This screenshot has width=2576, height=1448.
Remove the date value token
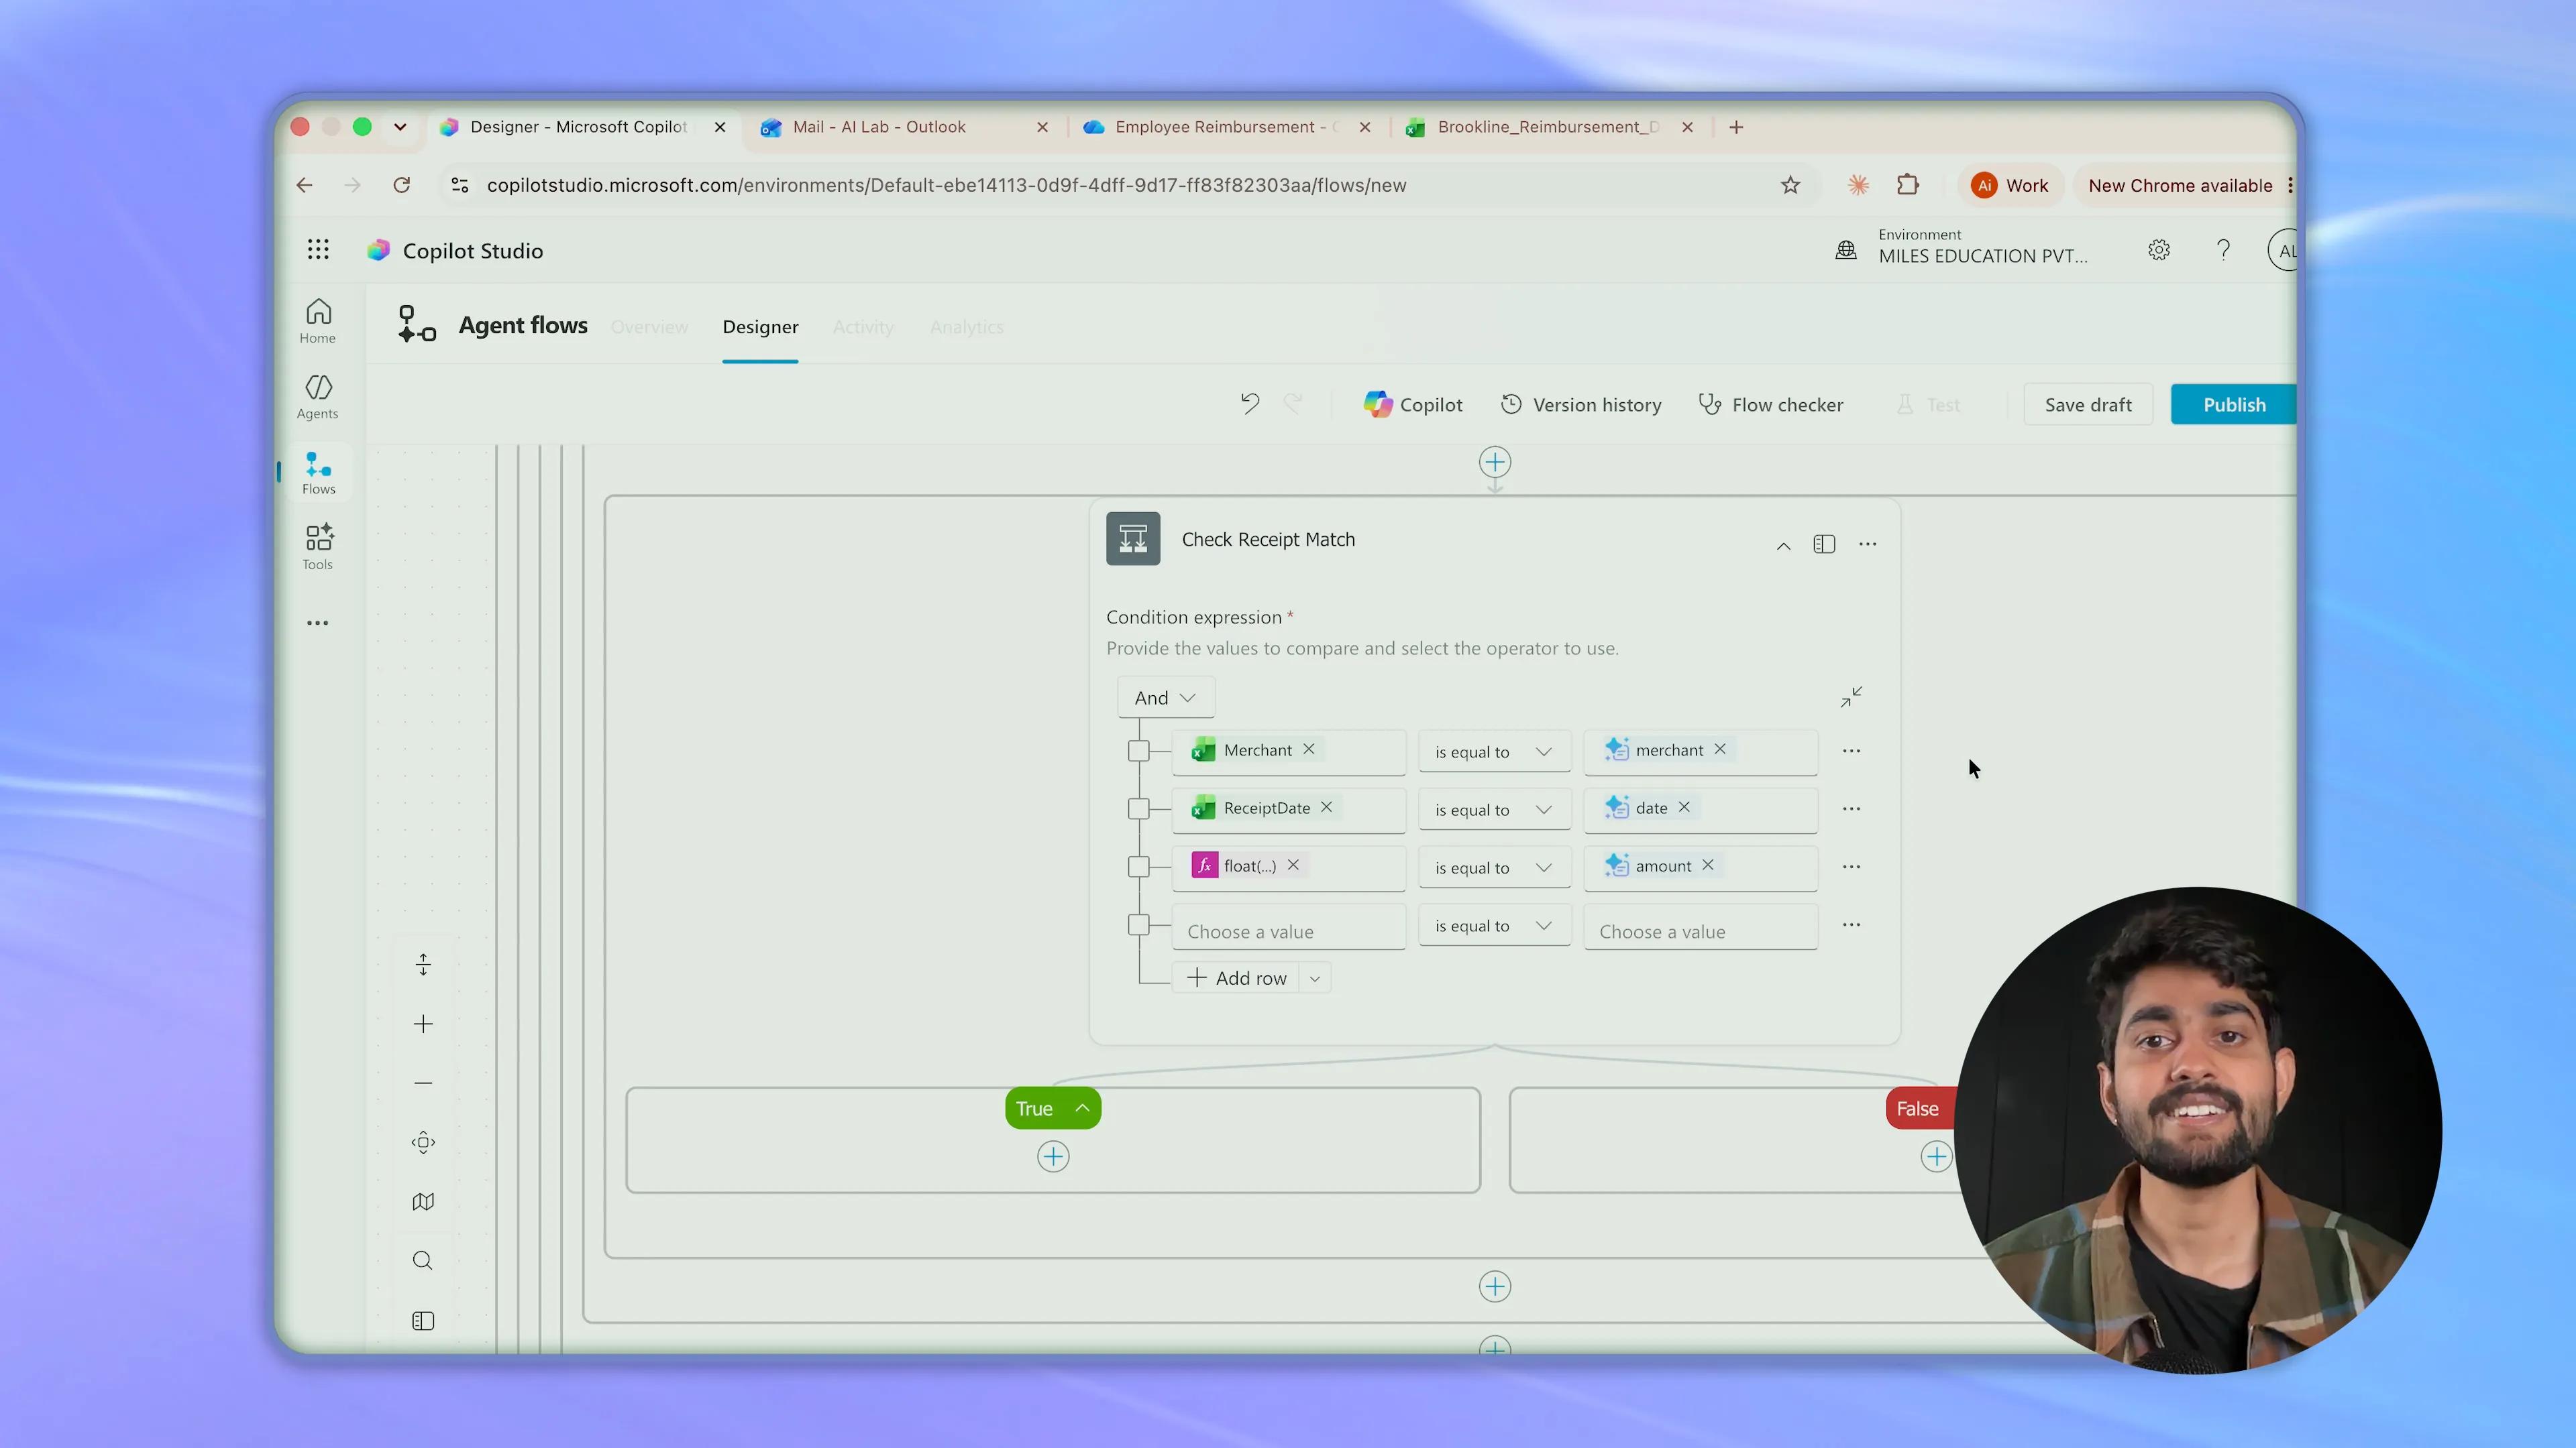coord(1684,806)
